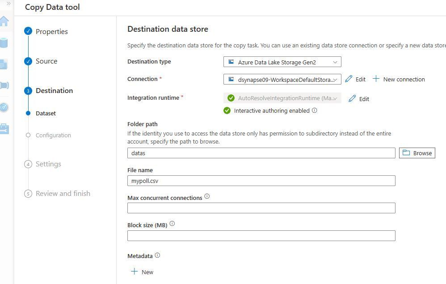This screenshot has width=446, height=284.
Task: Edit the selected connection
Action: [x=355, y=79]
